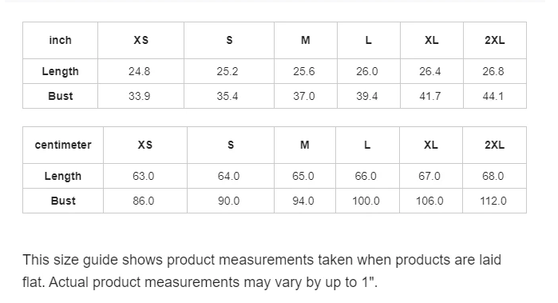558x303 pixels.
Task: Select the 24.8 length value
Action: [x=139, y=71]
